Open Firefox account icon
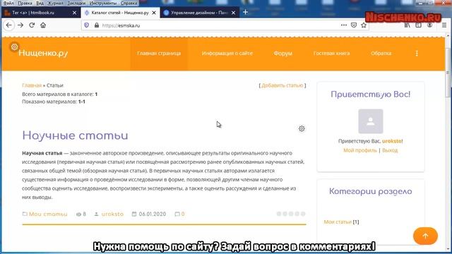 [x=429, y=25]
